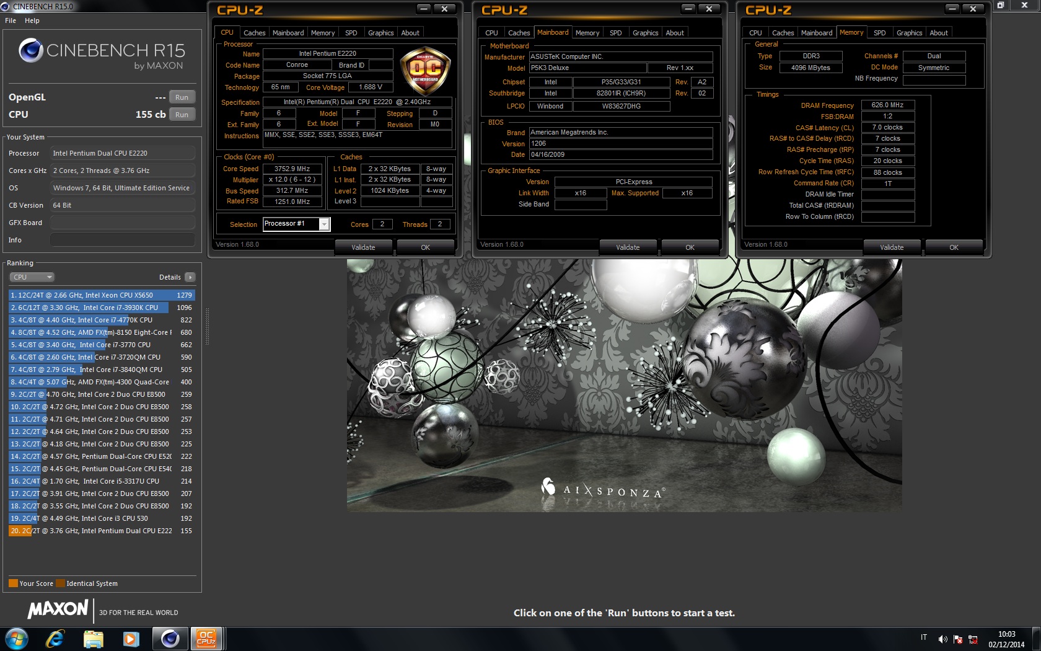Switch to Mainboard tab in first CPU-Z
Image resolution: width=1041 pixels, height=651 pixels.
(288, 33)
